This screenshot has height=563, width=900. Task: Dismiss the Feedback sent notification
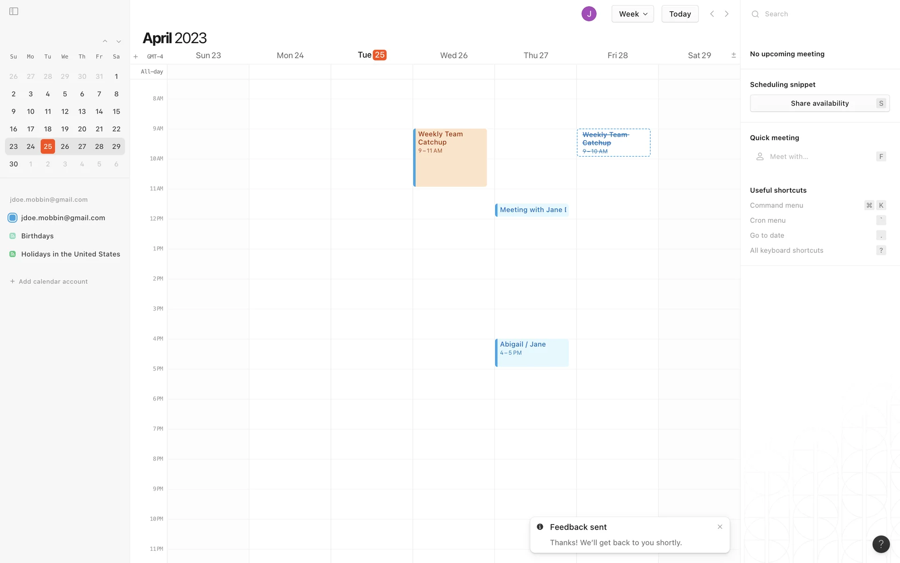point(720,527)
